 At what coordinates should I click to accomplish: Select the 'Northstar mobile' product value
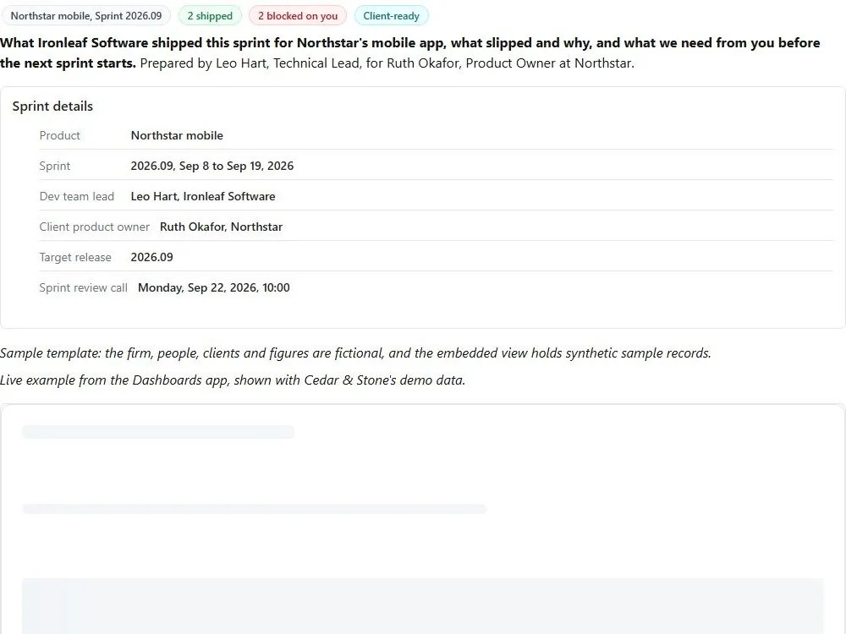coord(177,135)
